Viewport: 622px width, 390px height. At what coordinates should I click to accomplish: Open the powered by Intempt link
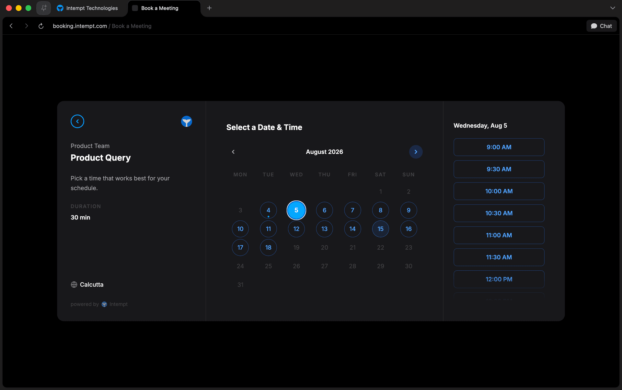pyautogui.click(x=99, y=304)
